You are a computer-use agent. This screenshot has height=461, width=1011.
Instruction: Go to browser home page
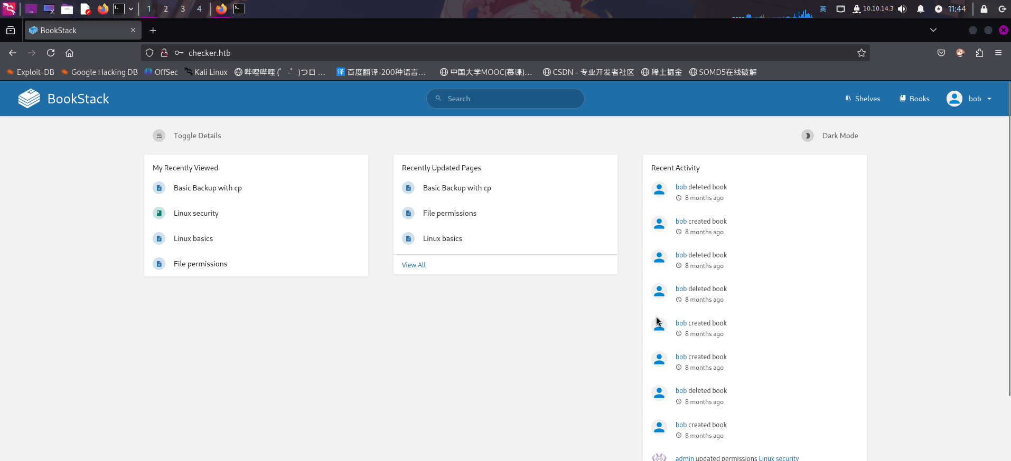pyautogui.click(x=69, y=53)
